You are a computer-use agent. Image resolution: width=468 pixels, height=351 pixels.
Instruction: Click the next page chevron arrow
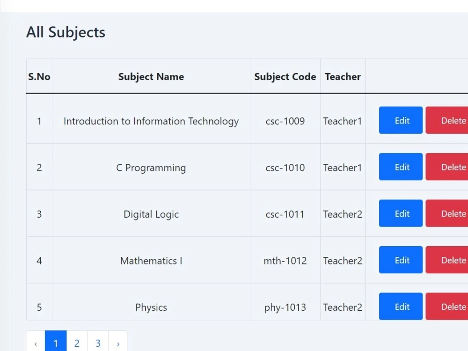[118, 343]
